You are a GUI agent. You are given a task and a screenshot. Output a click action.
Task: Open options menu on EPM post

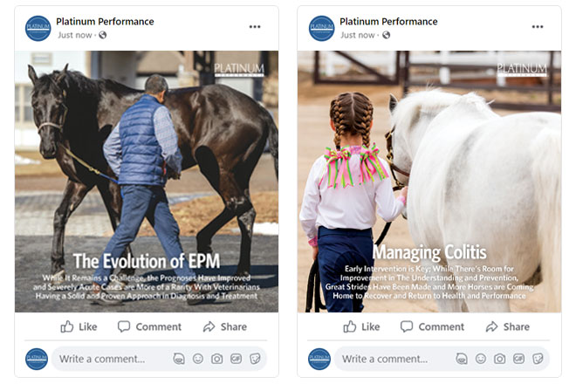tap(255, 27)
